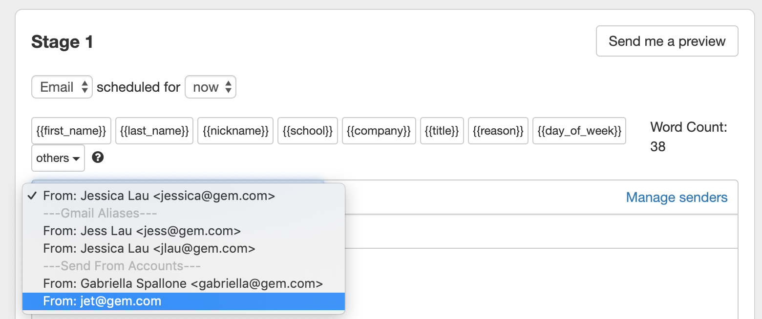Click Send me a preview button

coord(667,41)
